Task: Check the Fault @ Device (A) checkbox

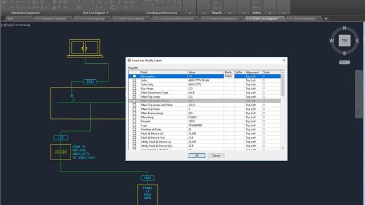Action: 135,133
